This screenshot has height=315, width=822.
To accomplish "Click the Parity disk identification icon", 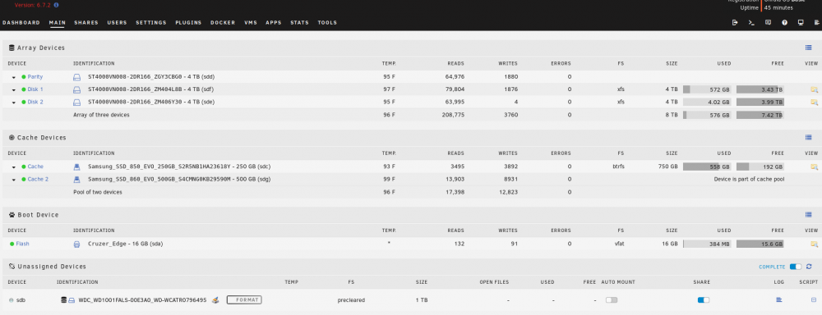I will pos(76,77).
